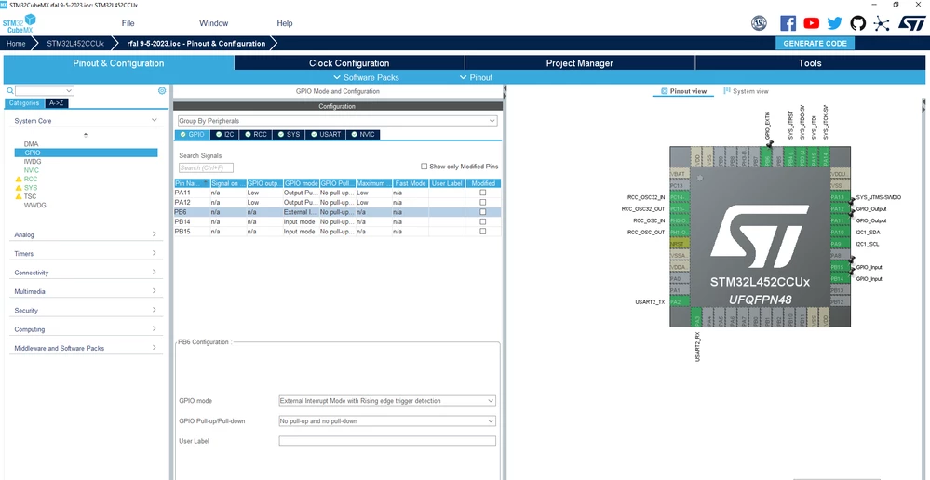Open the GPIO mode dropdown

point(386,401)
